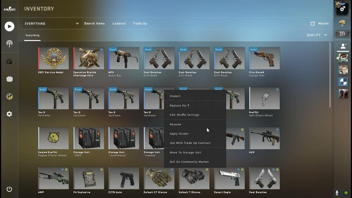Select the Default T Gloves item
352x198 pixels.
click(194, 178)
